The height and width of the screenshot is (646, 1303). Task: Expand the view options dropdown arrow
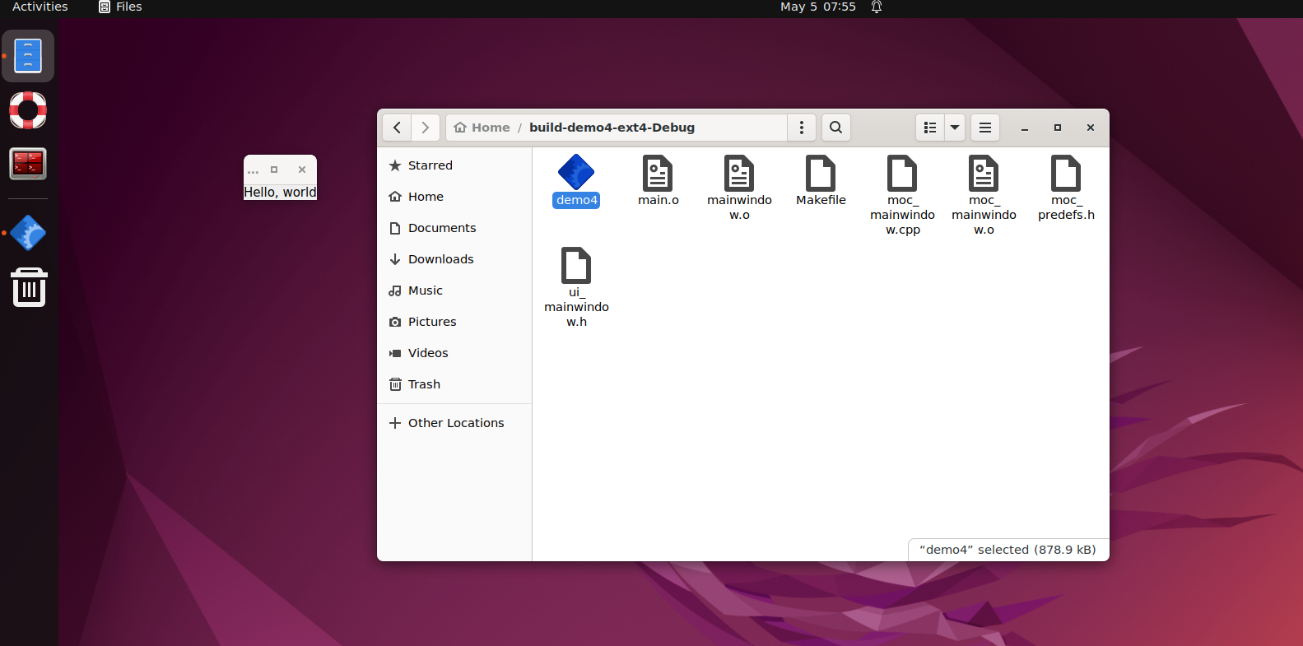(955, 128)
